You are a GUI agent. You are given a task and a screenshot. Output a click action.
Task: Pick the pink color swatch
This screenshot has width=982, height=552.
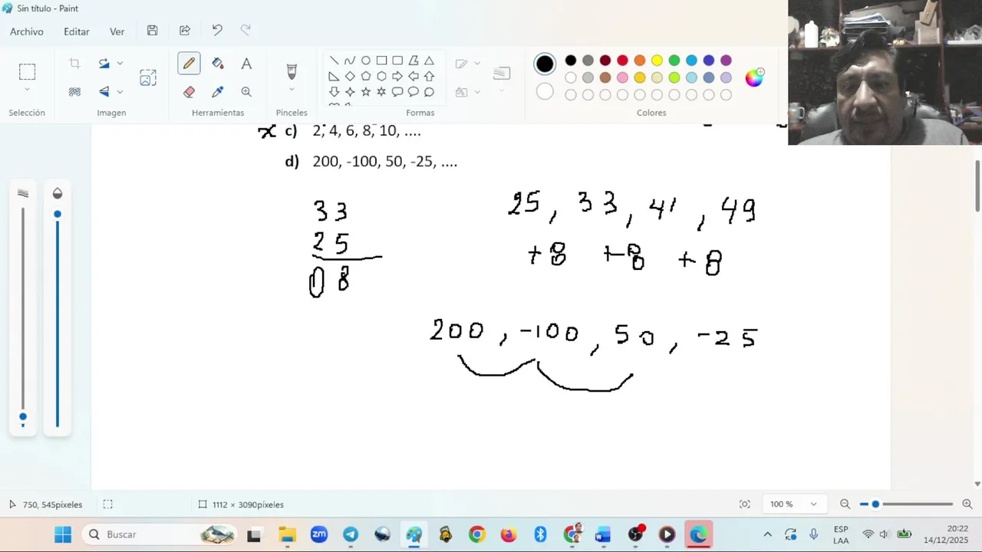(x=622, y=77)
